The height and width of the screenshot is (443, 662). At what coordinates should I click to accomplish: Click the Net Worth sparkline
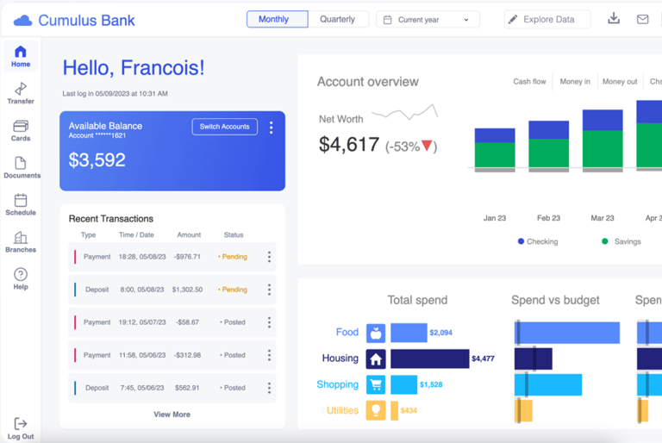pos(405,112)
